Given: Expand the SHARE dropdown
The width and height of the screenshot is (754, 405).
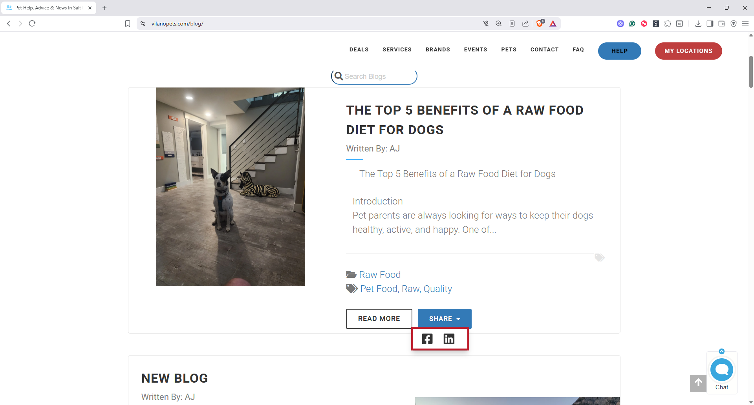Looking at the screenshot, I should tap(445, 319).
